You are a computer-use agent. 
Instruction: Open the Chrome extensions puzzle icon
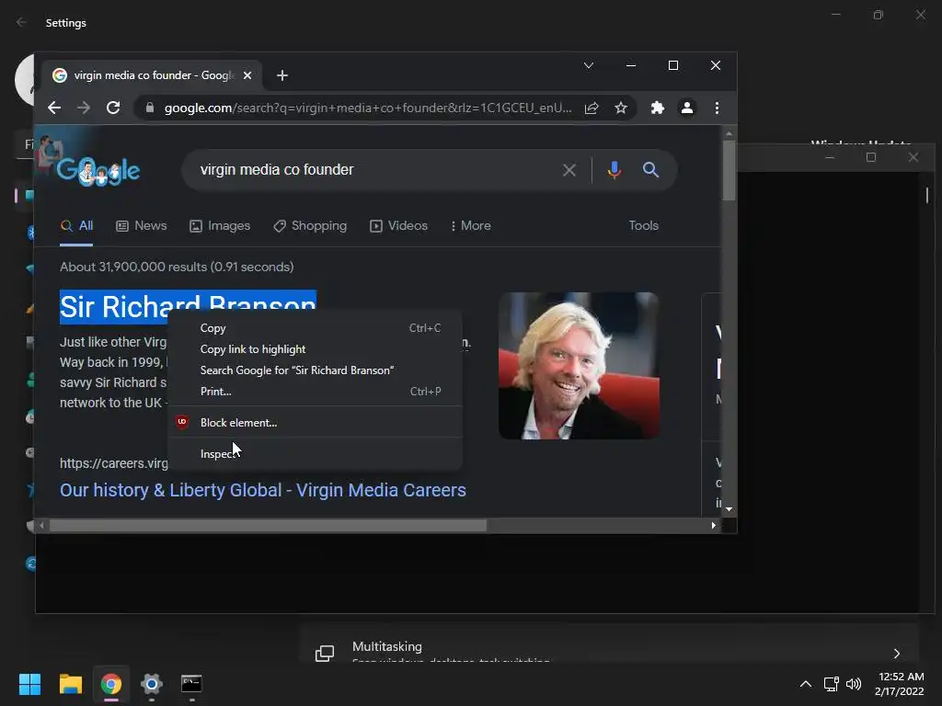click(657, 108)
